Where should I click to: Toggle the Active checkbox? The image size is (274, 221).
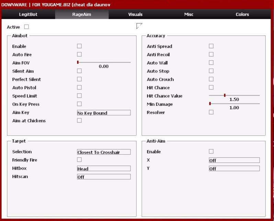click(26, 27)
